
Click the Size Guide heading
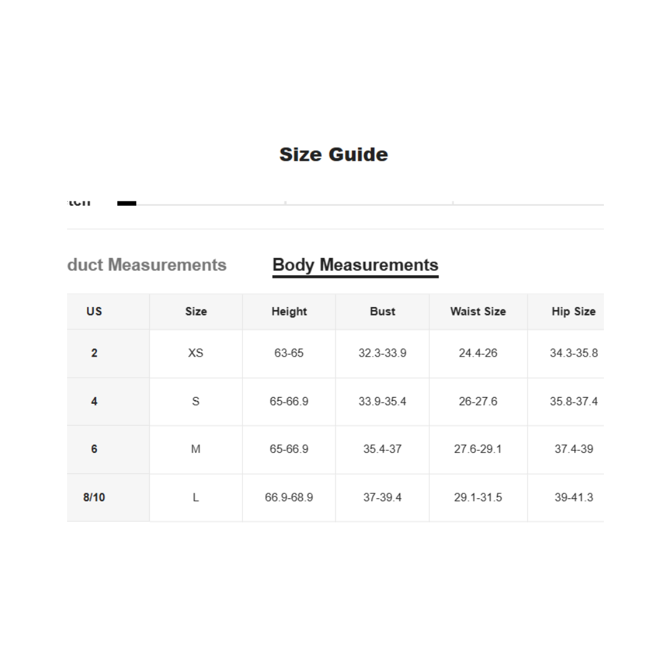pos(334,155)
